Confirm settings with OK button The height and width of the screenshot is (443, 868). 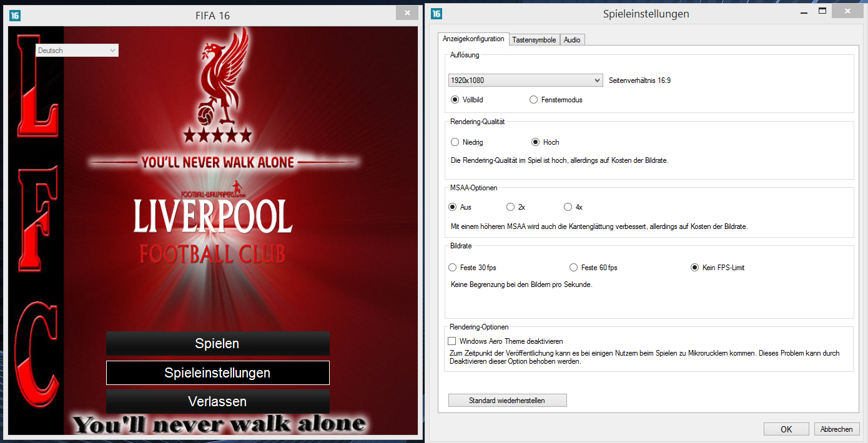(786, 429)
